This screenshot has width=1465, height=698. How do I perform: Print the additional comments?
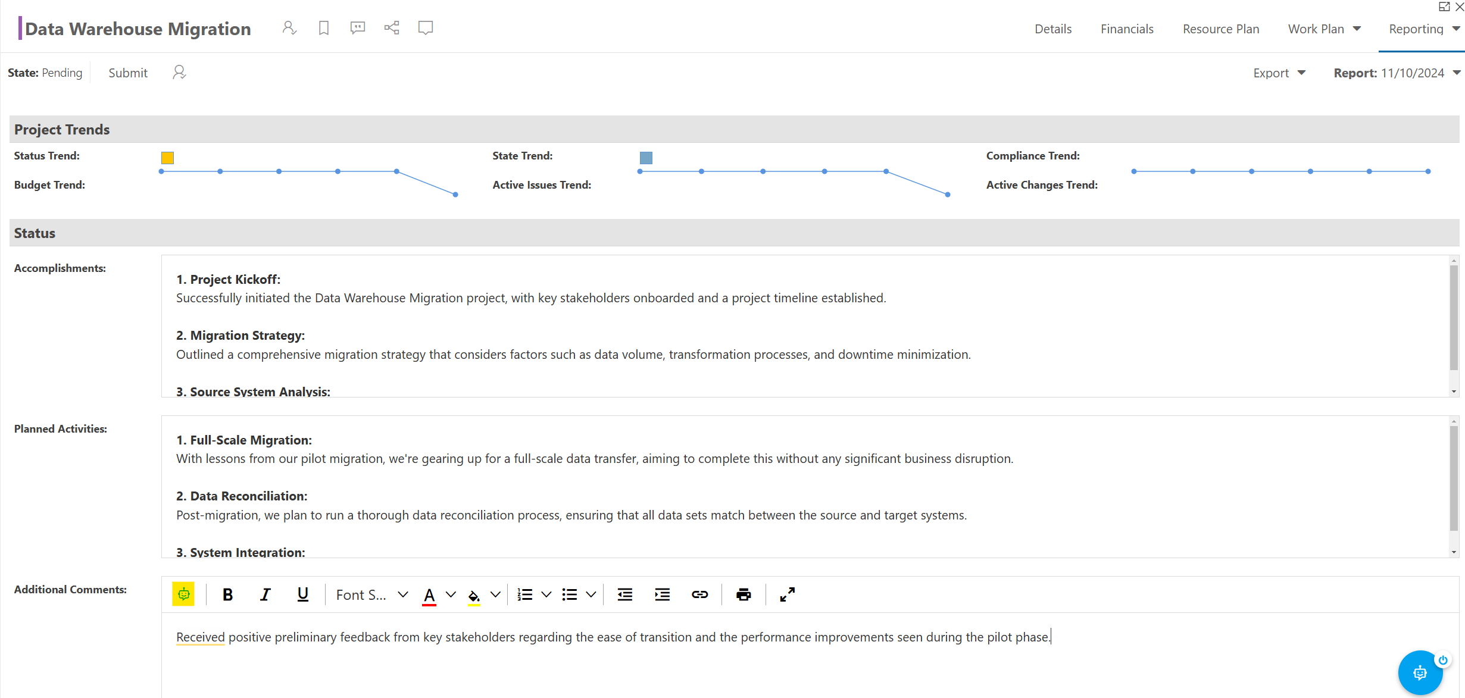[x=744, y=594]
